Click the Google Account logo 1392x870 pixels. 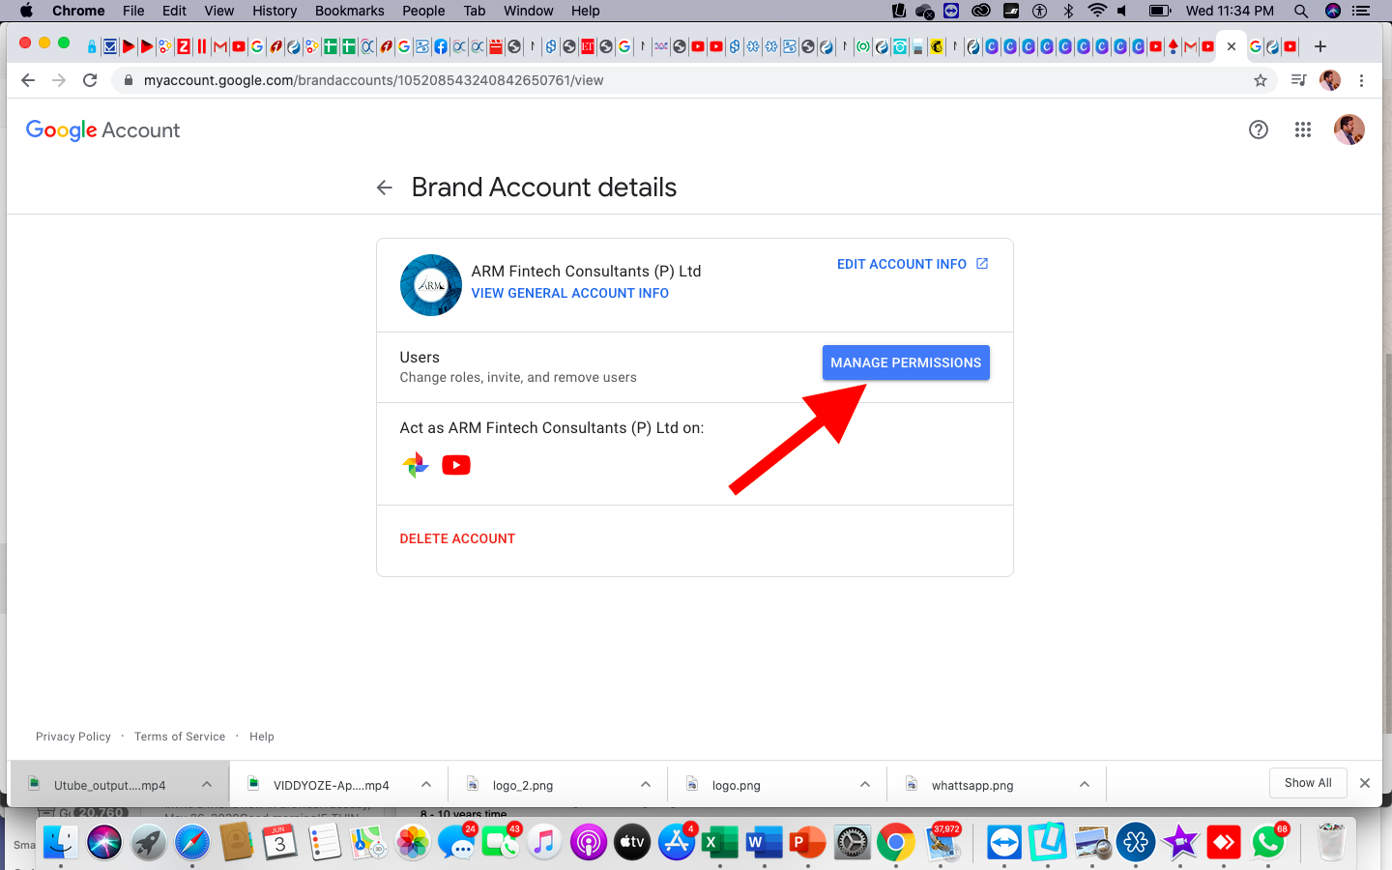click(x=102, y=130)
